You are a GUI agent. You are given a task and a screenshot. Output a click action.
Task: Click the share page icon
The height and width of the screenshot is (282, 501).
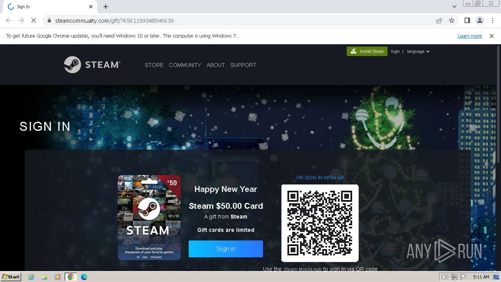point(439,20)
